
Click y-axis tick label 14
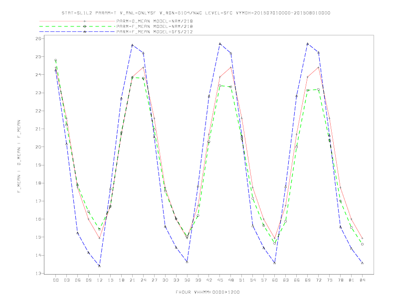click(x=38, y=255)
